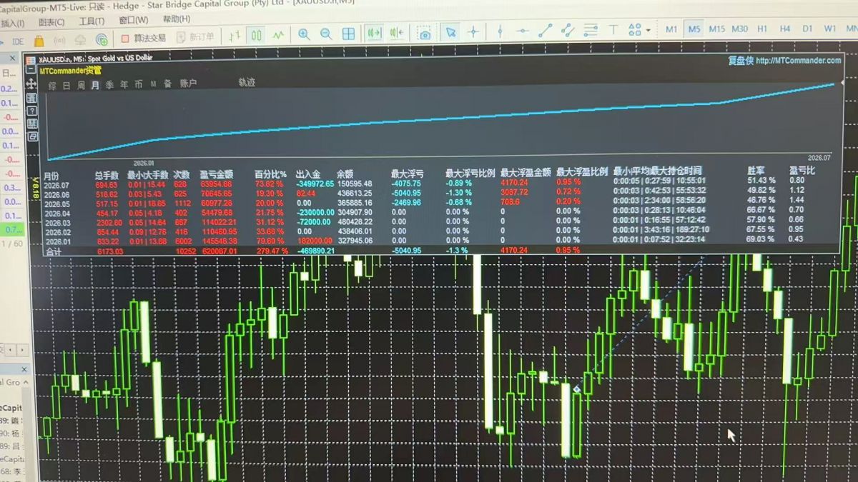
Task: Click the question mark help icon
Action: (32, 111)
